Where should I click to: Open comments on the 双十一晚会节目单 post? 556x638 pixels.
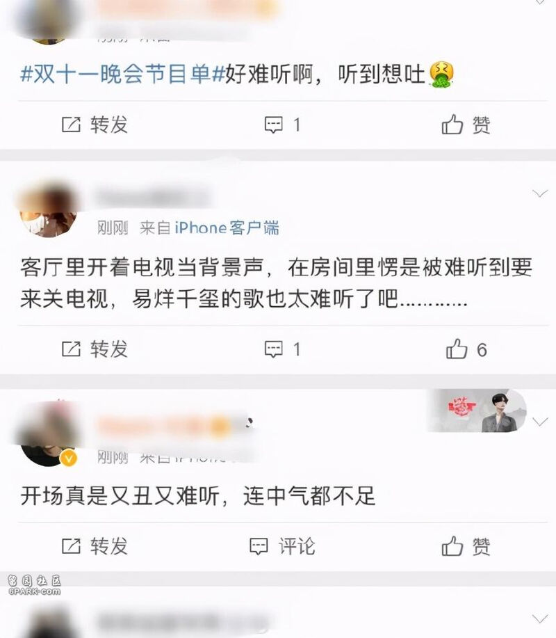coord(282,125)
